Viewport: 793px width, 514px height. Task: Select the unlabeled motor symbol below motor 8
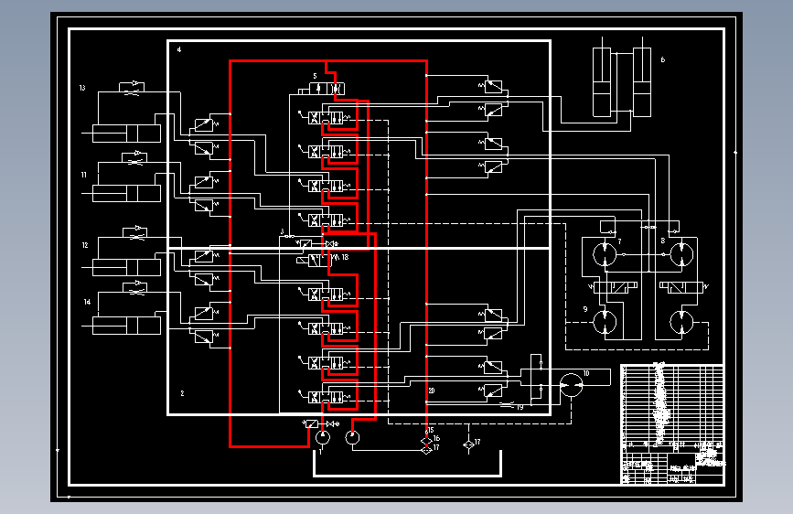tap(681, 322)
